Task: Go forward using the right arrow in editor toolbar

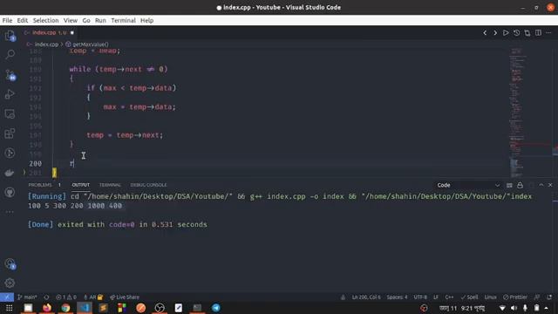Action: [495, 33]
